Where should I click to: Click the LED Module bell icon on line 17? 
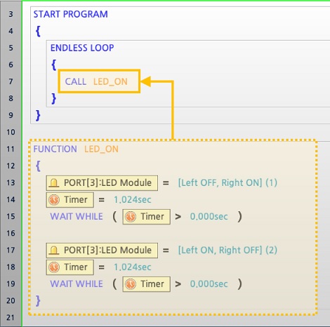click(54, 251)
